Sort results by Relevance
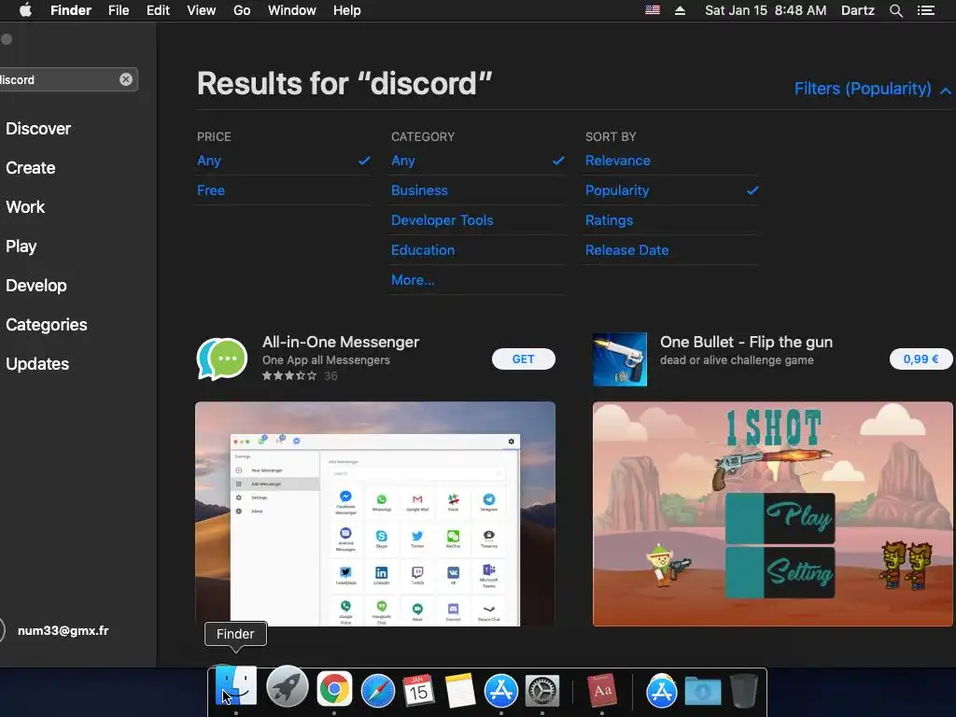This screenshot has width=956, height=717. (672, 161)
